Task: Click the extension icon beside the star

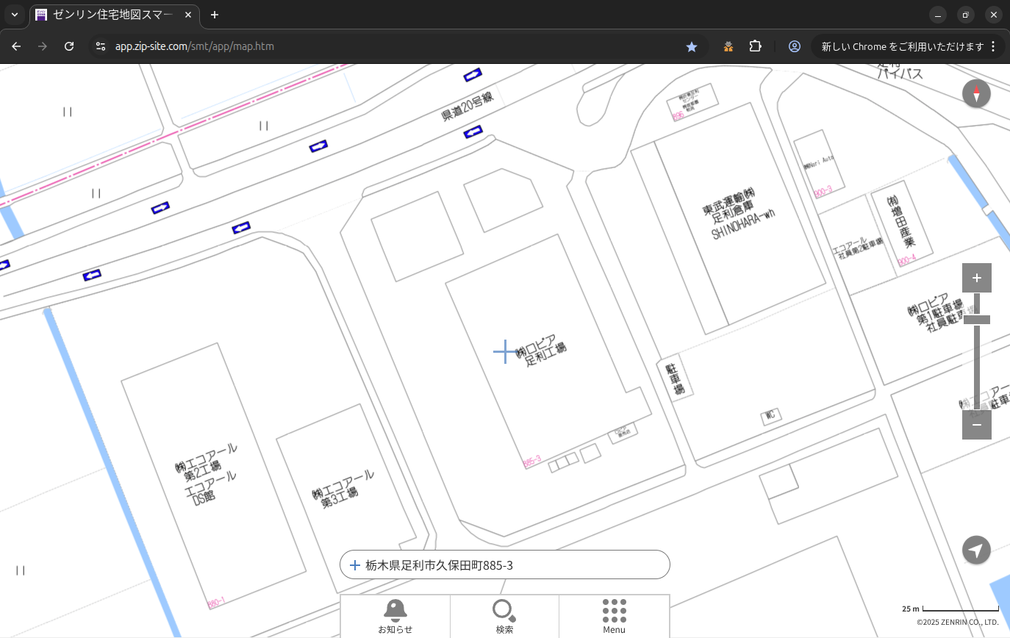Action: pos(728,46)
